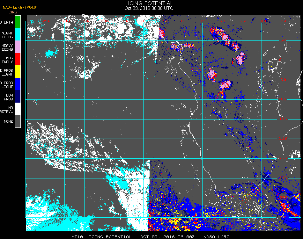Click the pink HEAVY ICING legend swatch
303x239 pixels.
(18, 47)
